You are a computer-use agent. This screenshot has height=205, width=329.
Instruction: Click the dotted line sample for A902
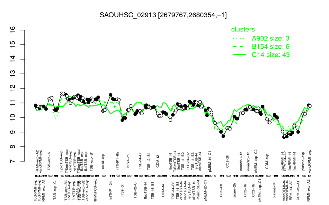[x=239, y=38]
